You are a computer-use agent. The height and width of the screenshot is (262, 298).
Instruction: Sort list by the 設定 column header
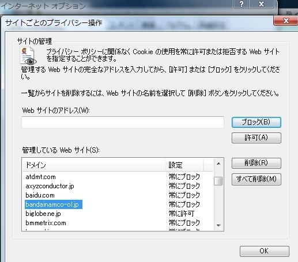(x=184, y=165)
